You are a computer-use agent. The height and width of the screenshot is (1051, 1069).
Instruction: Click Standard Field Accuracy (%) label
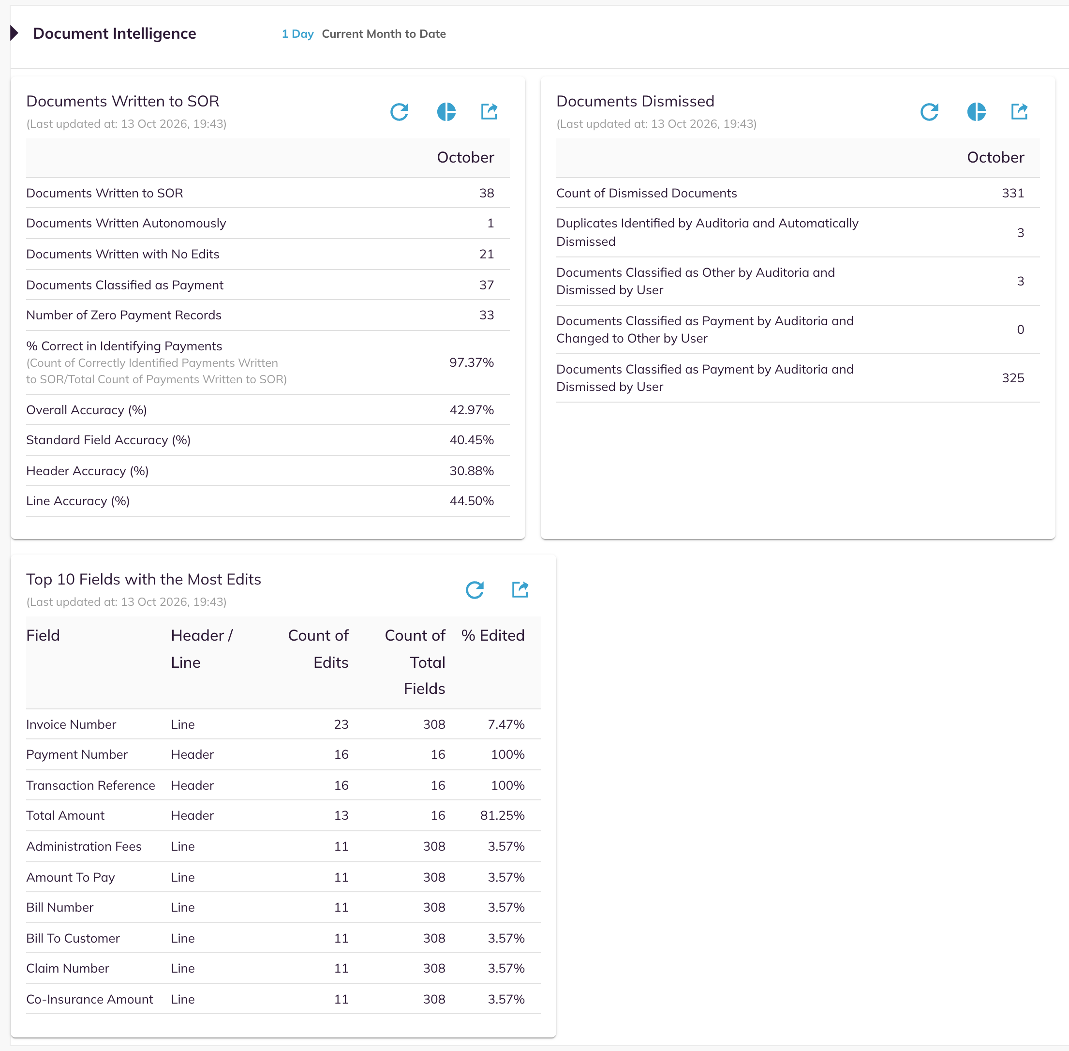[108, 440]
